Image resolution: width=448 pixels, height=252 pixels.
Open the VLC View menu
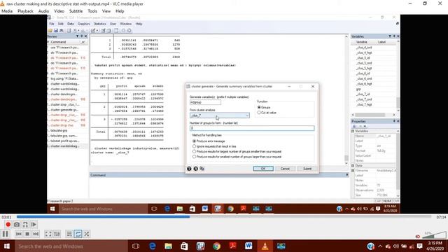(106, 11)
